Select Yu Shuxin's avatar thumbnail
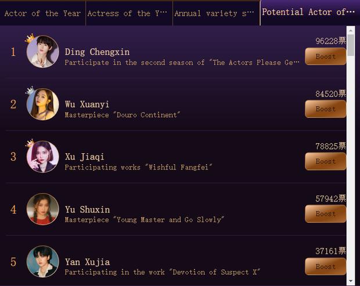The width and height of the screenshot is (360, 286). click(42, 209)
